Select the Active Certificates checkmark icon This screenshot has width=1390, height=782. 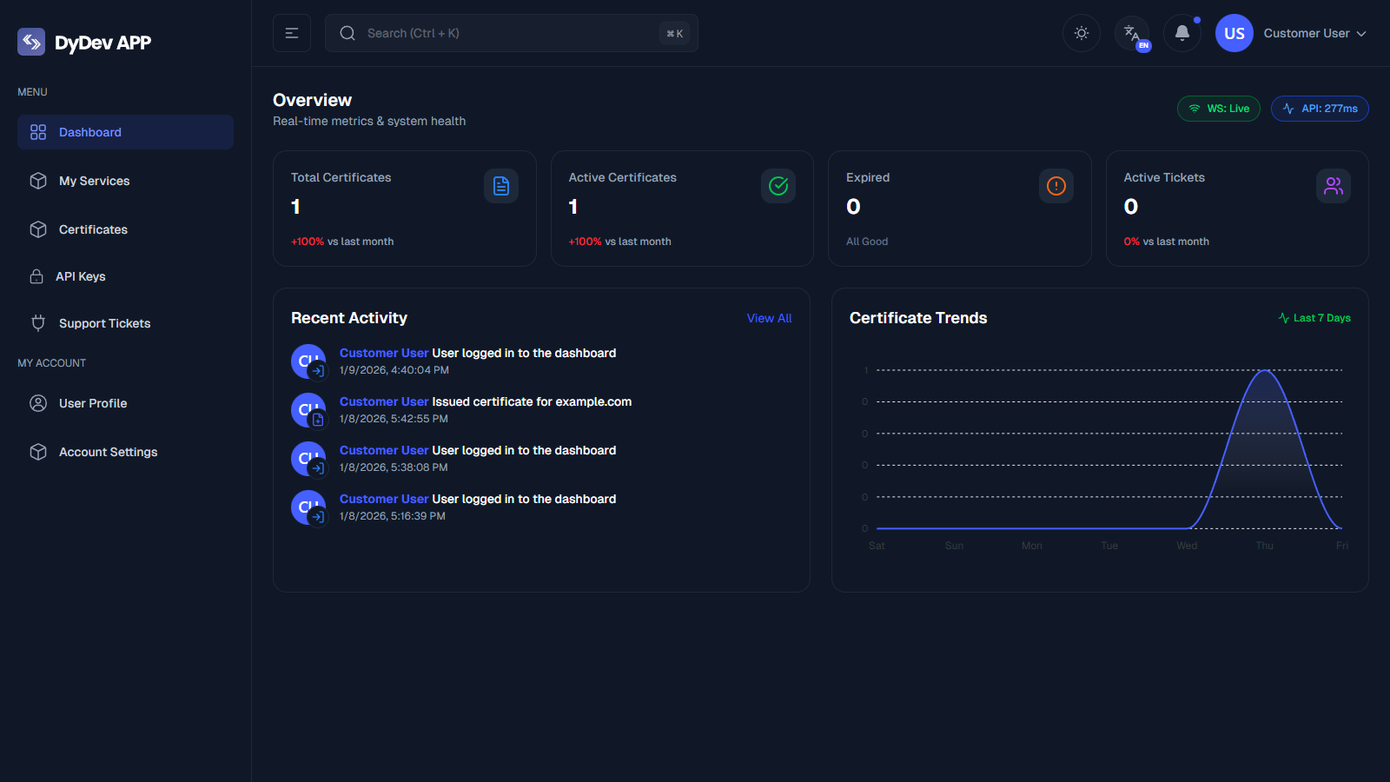coord(778,185)
